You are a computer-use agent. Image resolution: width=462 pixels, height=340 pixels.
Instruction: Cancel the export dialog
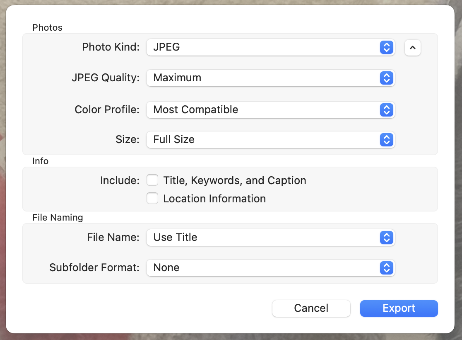(311, 308)
